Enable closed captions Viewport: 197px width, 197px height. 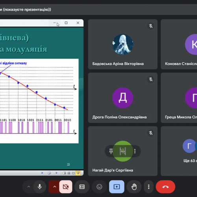point(82,187)
